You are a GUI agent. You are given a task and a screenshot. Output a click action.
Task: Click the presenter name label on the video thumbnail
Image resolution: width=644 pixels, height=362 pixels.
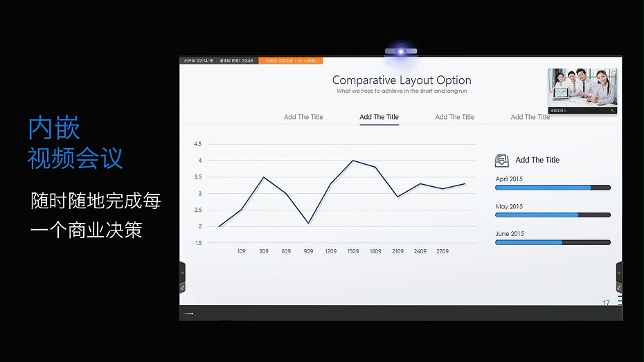[x=559, y=111]
